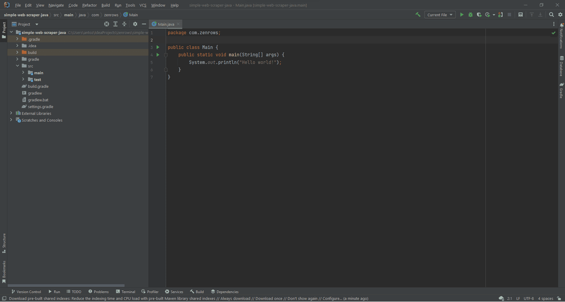Screen dimensions: 565x302
Task: Expand the gradle folder
Action: pos(17,59)
